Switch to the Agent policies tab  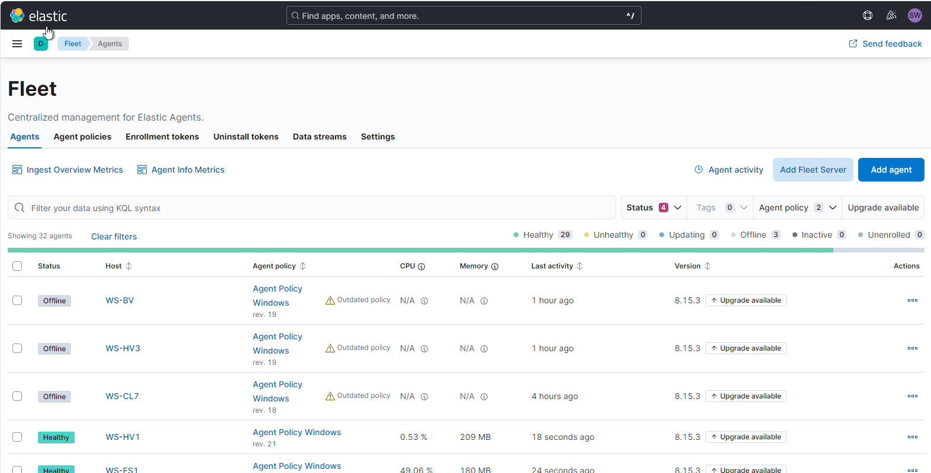[x=82, y=137]
